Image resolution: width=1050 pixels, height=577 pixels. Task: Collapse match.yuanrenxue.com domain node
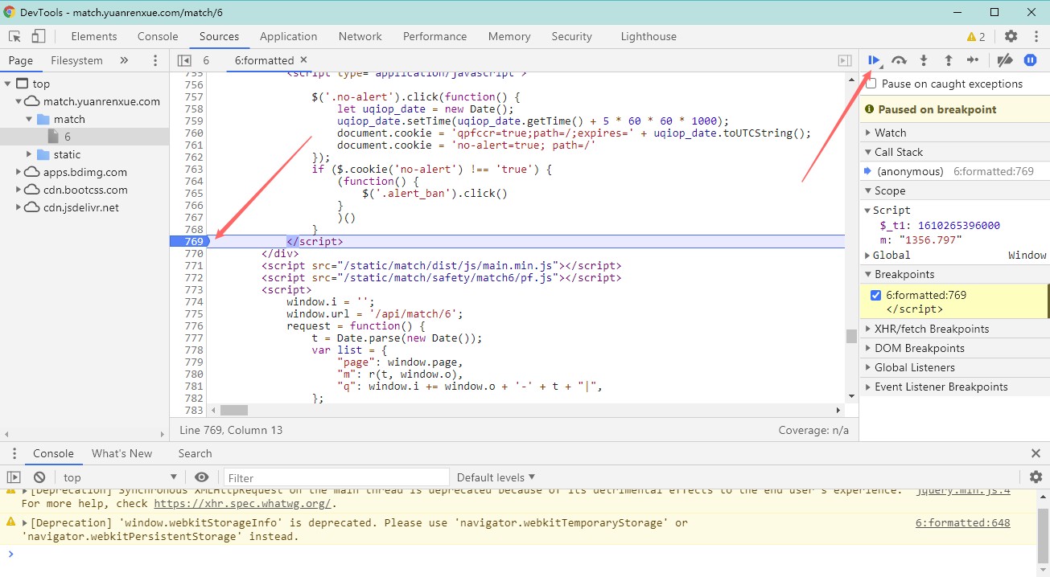[19, 101]
